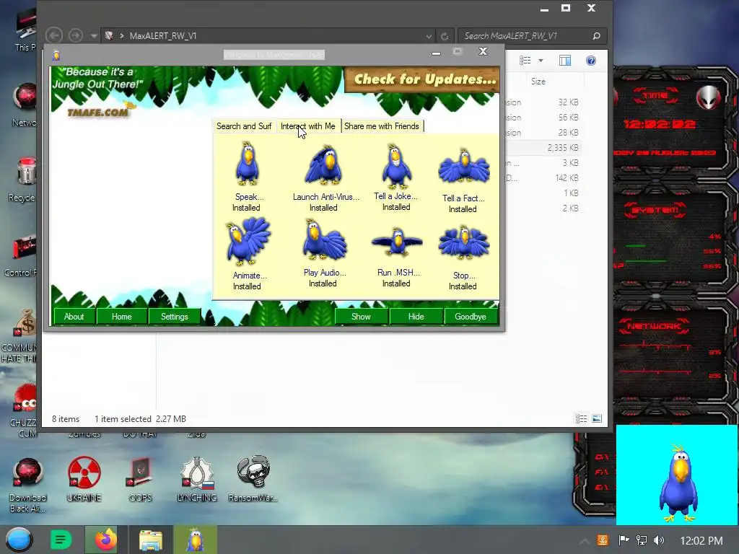Viewport: 739px width, 554px height.
Task: Open File Explorer from the taskbar
Action: (x=151, y=540)
